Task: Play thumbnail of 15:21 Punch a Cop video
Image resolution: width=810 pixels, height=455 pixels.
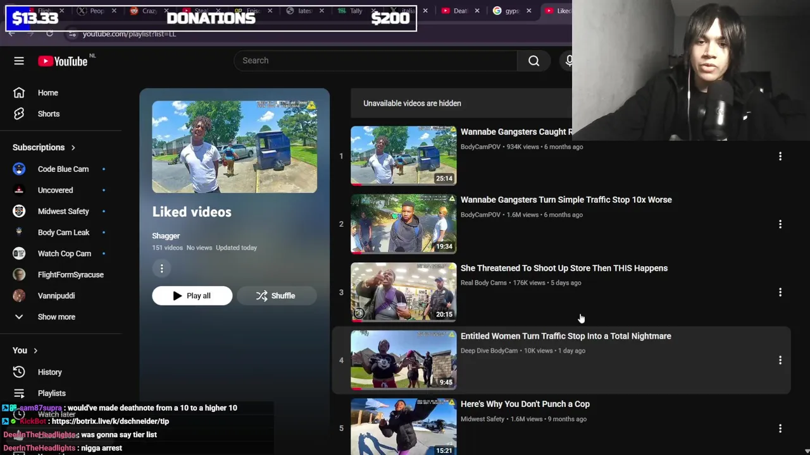Action: 404,427
